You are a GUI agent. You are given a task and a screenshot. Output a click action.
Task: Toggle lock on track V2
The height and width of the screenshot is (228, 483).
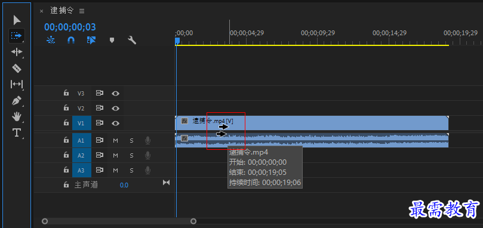66,108
